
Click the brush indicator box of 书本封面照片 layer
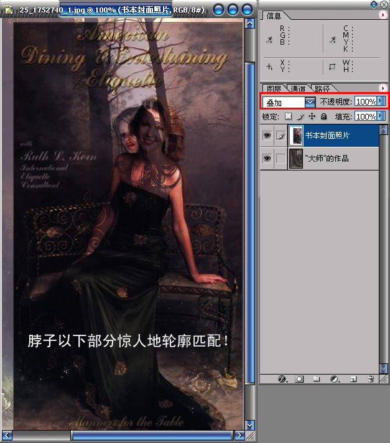click(281, 136)
